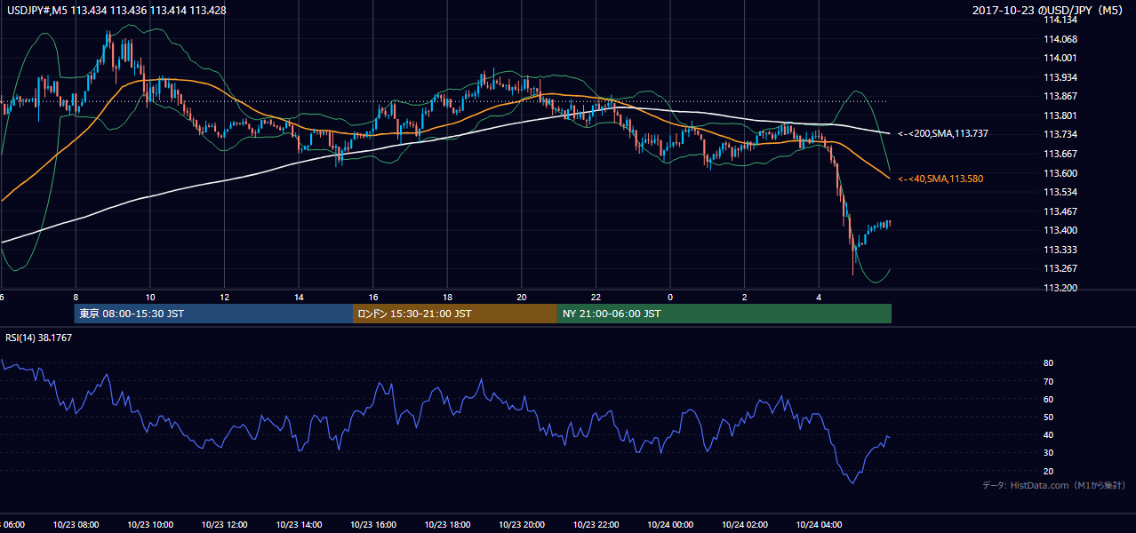Click hour tick 4 under the price chart
The height and width of the screenshot is (533, 1136).
(x=820, y=297)
